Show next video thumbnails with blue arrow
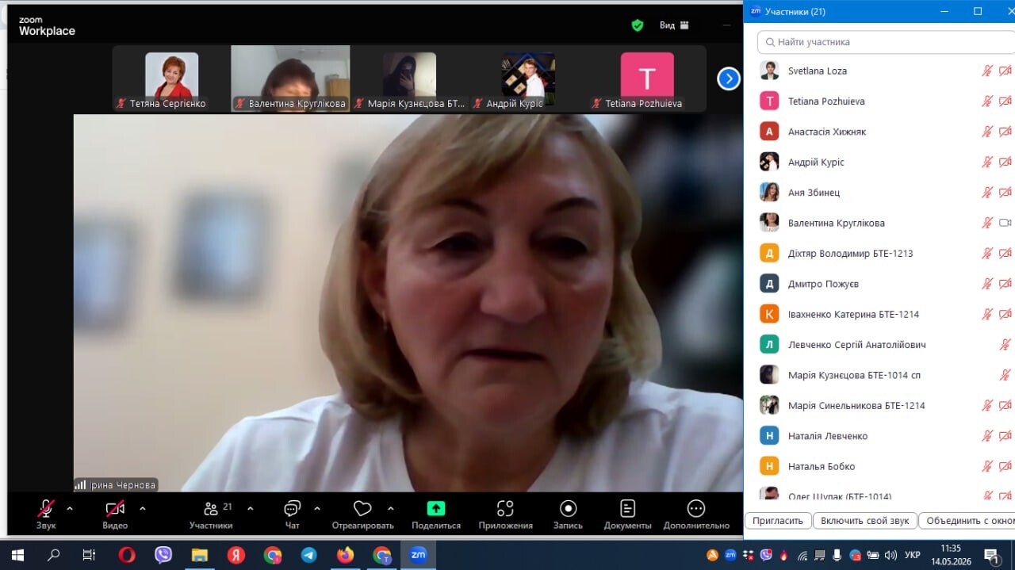The image size is (1015, 570). [729, 78]
